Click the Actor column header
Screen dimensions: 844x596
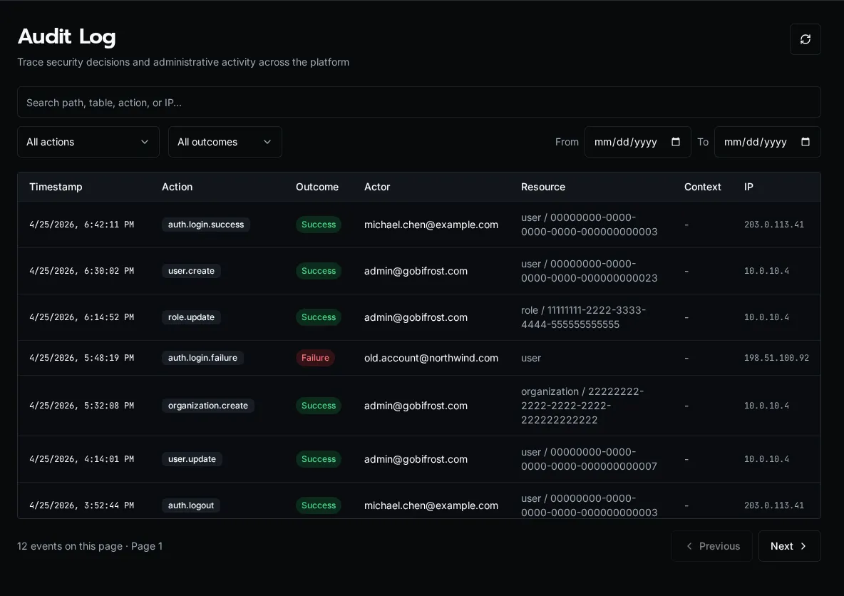pyautogui.click(x=377, y=187)
